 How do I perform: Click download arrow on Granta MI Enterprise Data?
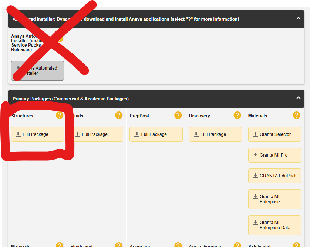(255, 223)
